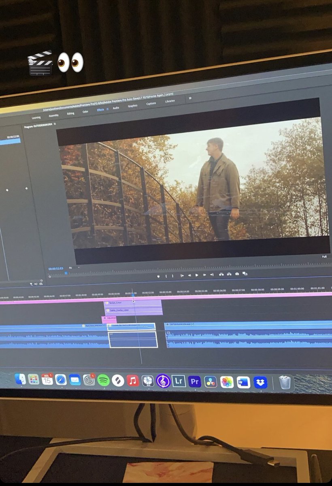
Task: Open Finder from the dock
Action: (20, 379)
